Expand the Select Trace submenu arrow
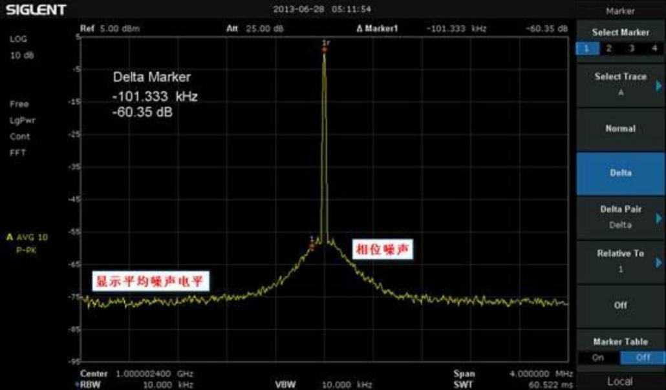 point(659,86)
